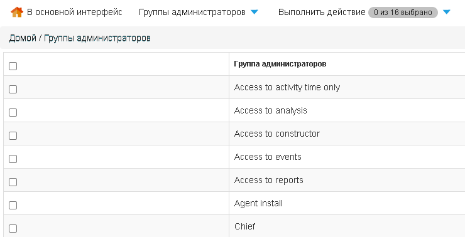
Task: Mark the Access to reports checkbox
Action: coord(13,182)
